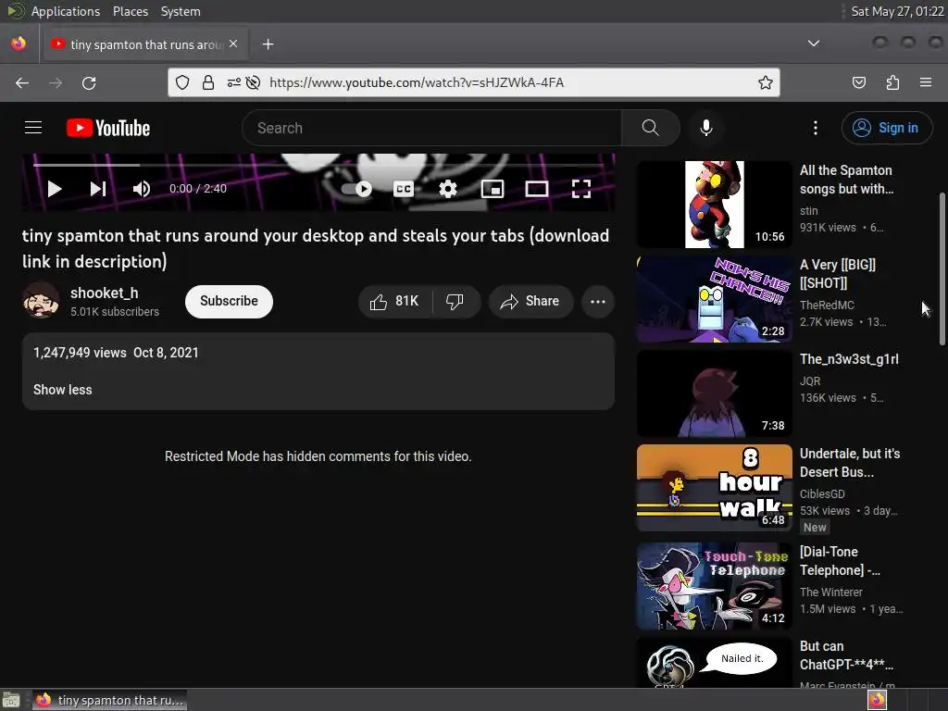This screenshot has width=948, height=711.
Task: Dislike the video thumbs-down icon
Action: coord(455,301)
